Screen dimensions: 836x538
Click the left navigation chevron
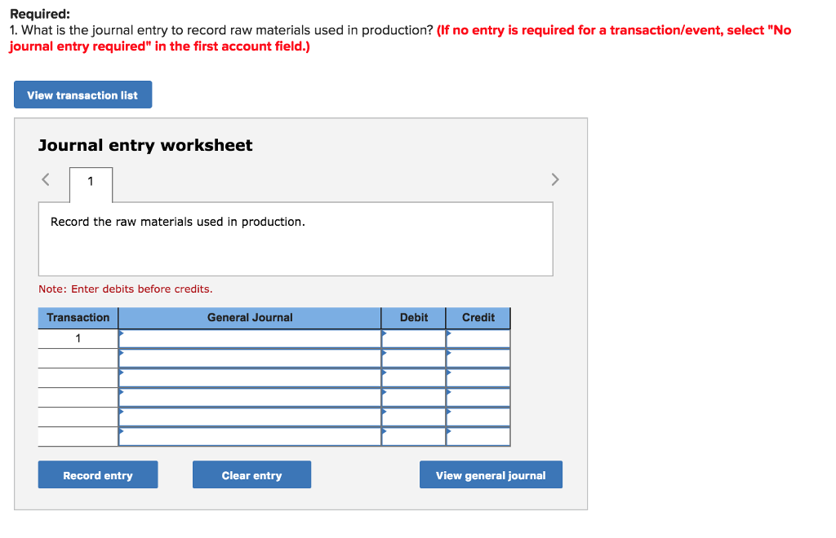pos(45,179)
